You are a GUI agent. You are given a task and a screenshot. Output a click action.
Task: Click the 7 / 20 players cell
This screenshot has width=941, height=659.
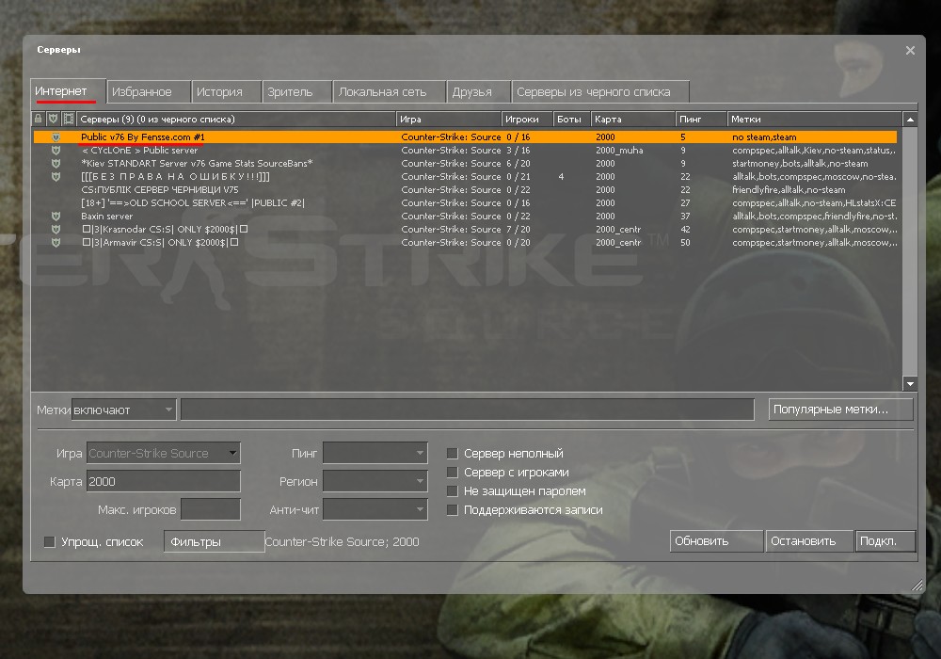[518, 230]
